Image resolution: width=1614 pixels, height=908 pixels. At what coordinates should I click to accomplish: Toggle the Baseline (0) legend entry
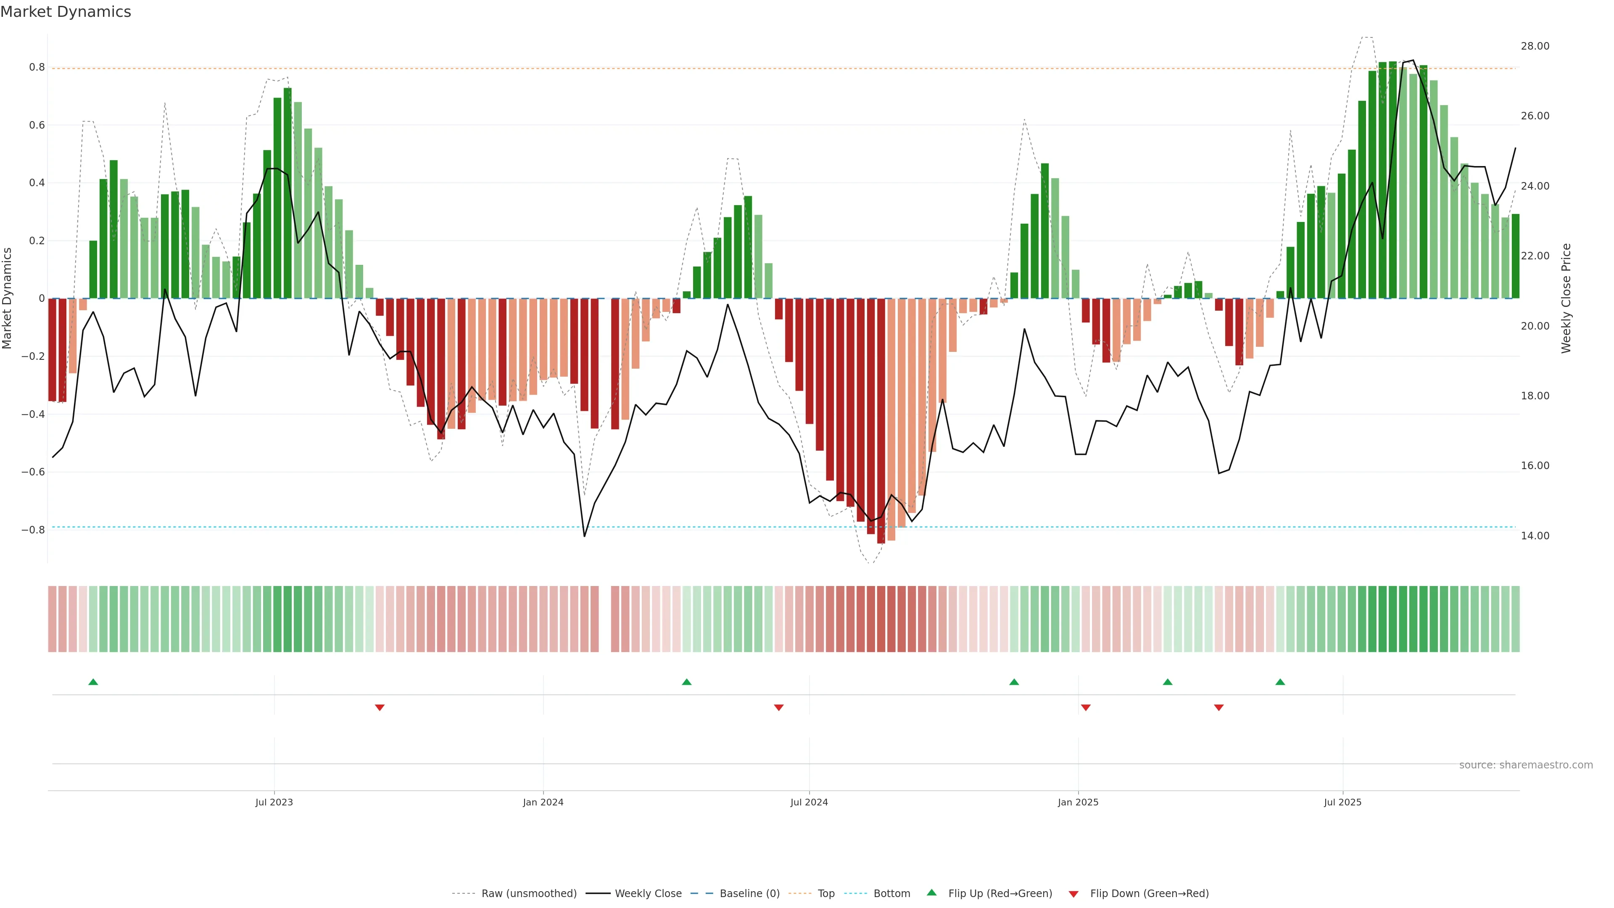tap(749, 894)
